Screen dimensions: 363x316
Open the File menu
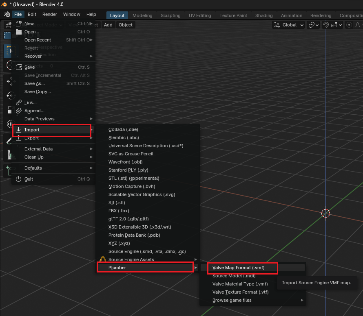tap(18, 14)
